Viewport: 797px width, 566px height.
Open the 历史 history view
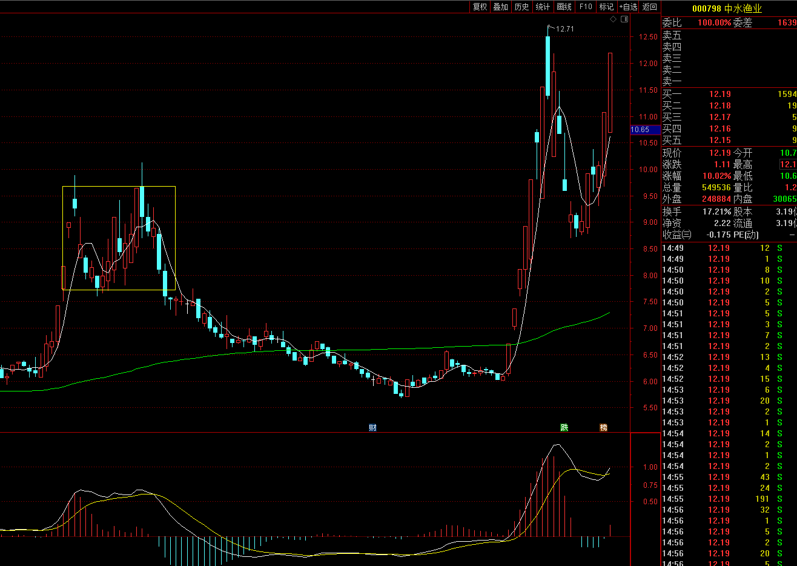click(x=521, y=7)
